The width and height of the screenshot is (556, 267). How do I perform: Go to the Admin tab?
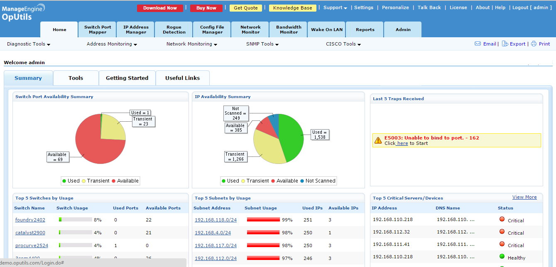click(x=403, y=29)
